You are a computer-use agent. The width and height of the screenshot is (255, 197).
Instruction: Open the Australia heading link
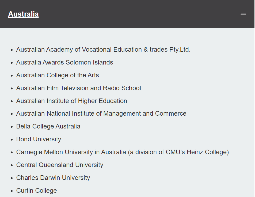click(x=24, y=14)
